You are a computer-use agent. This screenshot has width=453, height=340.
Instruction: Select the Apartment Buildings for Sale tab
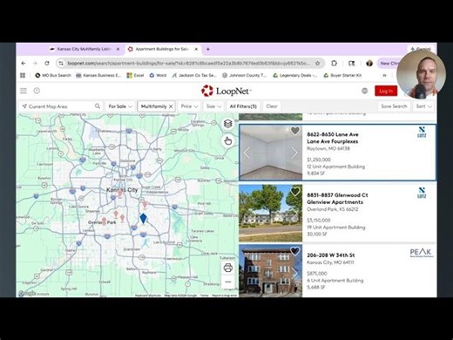[163, 49]
